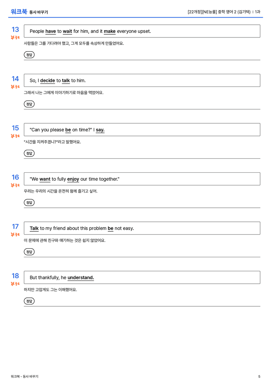271x384 pixels.
Task: Click the 정답 badge for question 18
Action: pyautogui.click(x=29, y=301)
